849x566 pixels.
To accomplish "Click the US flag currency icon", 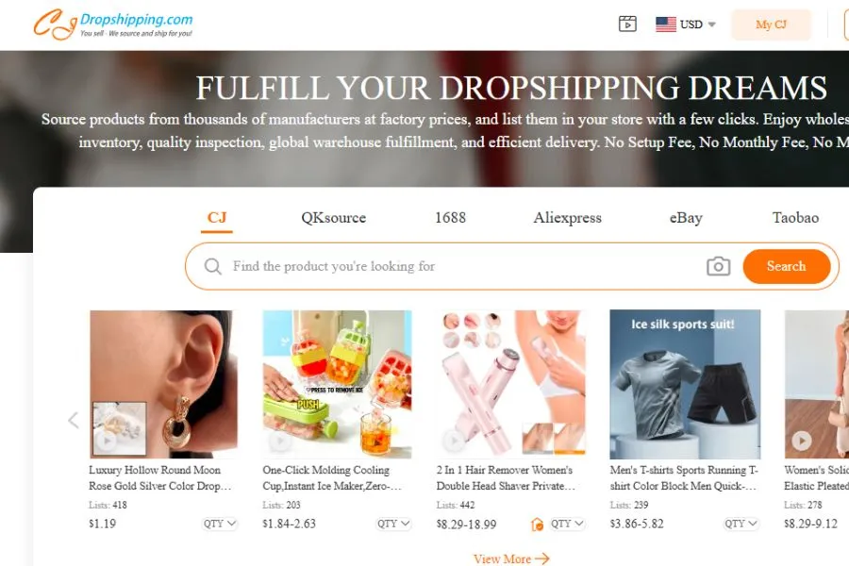I will click(x=665, y=25).
